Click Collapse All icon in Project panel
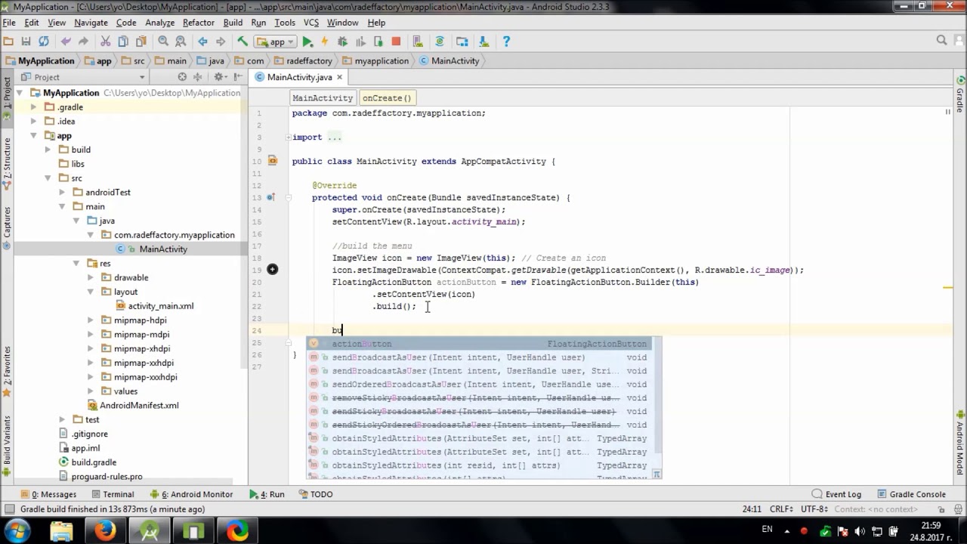The image size is (967, 544). [198, 77]
